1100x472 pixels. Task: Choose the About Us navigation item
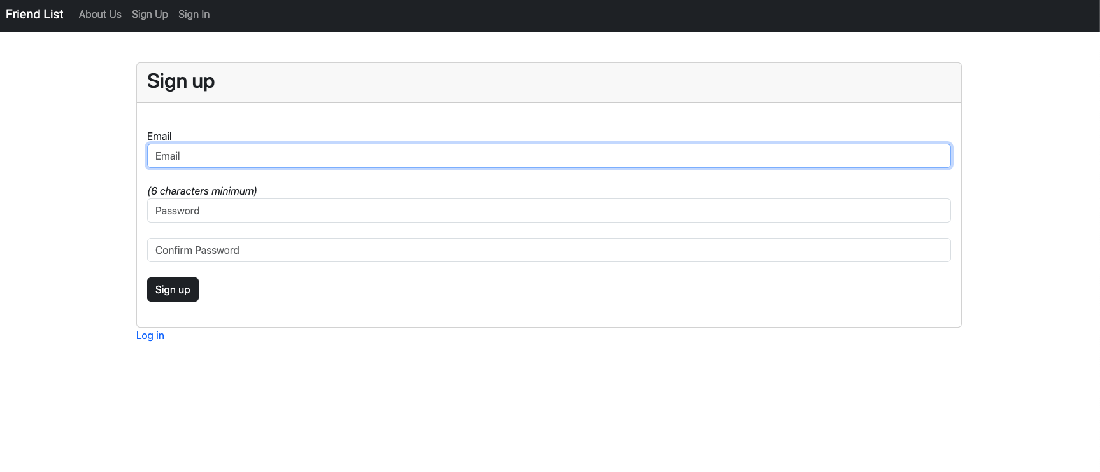100,14
